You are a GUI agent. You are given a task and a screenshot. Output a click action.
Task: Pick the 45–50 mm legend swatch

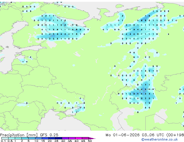(x=85, y=138)
